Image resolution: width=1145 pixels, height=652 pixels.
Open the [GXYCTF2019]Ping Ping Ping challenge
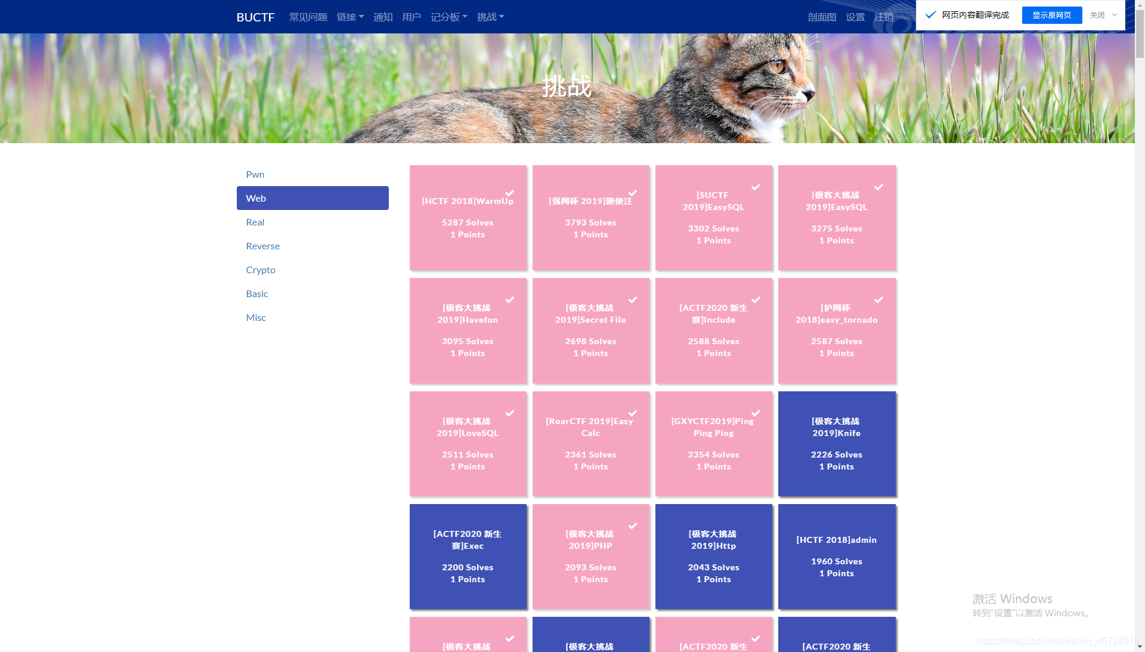tap(714, 444)
